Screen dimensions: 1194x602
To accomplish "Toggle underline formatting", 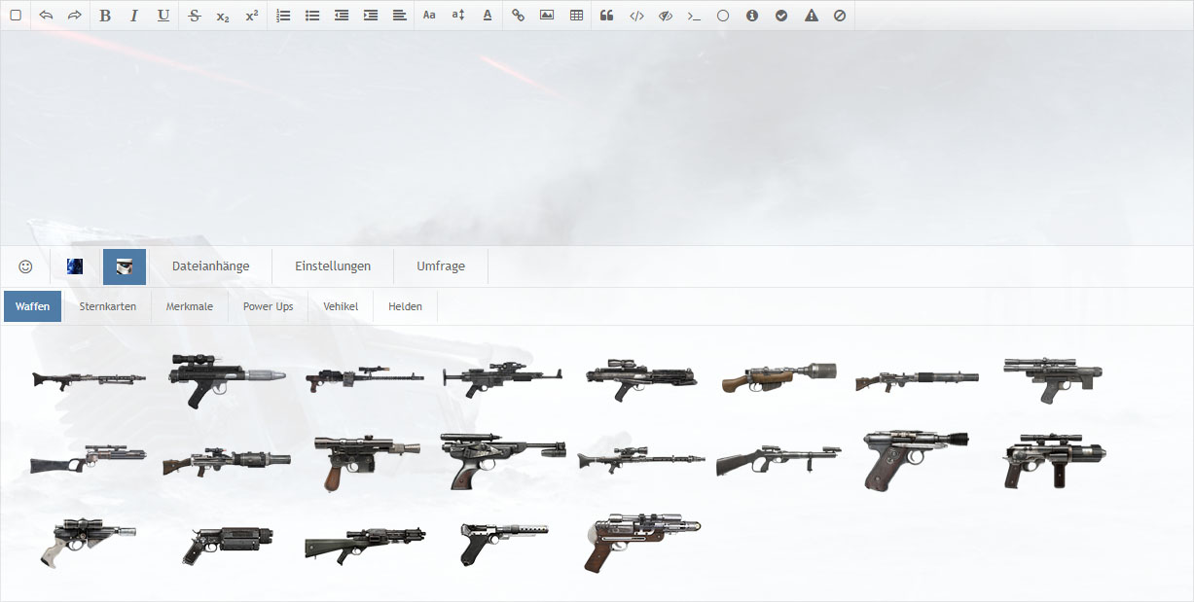I will 163,16.
